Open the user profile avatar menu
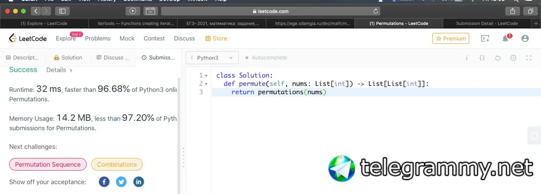 525,38
